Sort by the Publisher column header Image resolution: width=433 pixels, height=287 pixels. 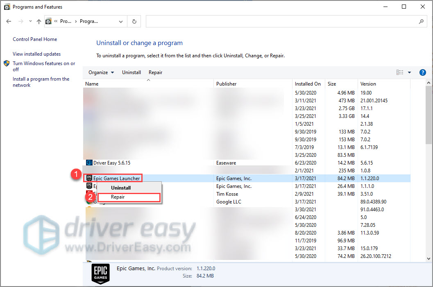[253, 84]
